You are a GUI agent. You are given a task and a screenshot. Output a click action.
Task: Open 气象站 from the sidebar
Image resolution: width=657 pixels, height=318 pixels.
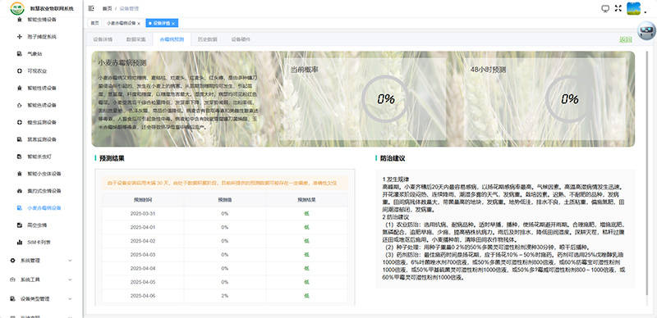(x=34, y=54)
